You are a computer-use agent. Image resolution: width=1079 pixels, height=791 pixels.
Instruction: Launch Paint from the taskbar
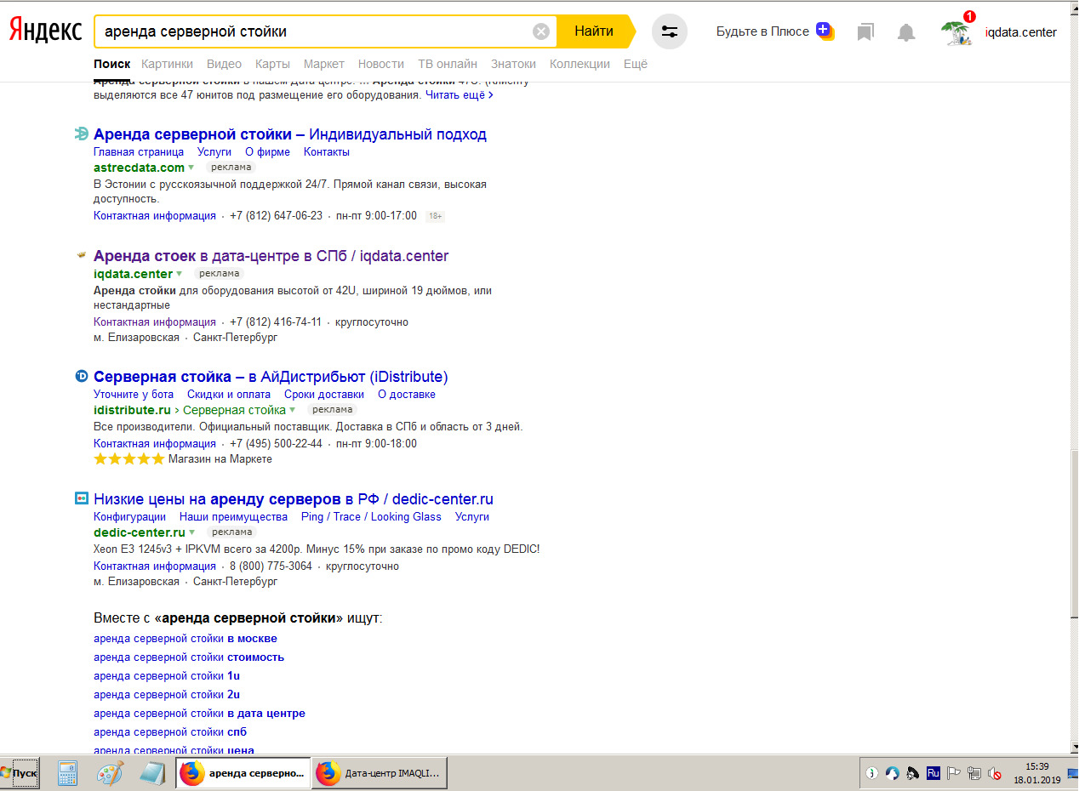[110, 773]
